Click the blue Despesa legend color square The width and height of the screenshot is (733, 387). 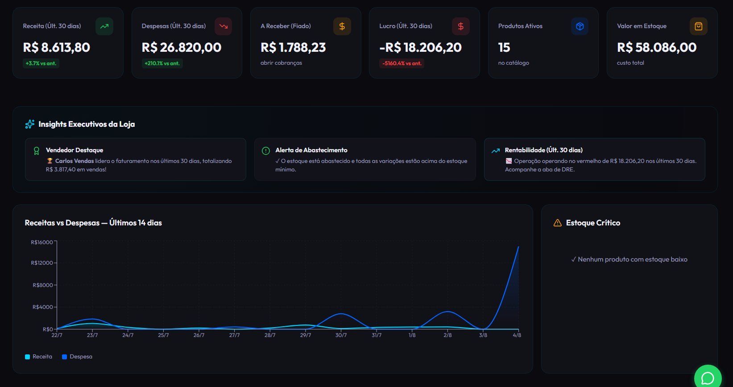pyautogui.click(x=64, y=357)
